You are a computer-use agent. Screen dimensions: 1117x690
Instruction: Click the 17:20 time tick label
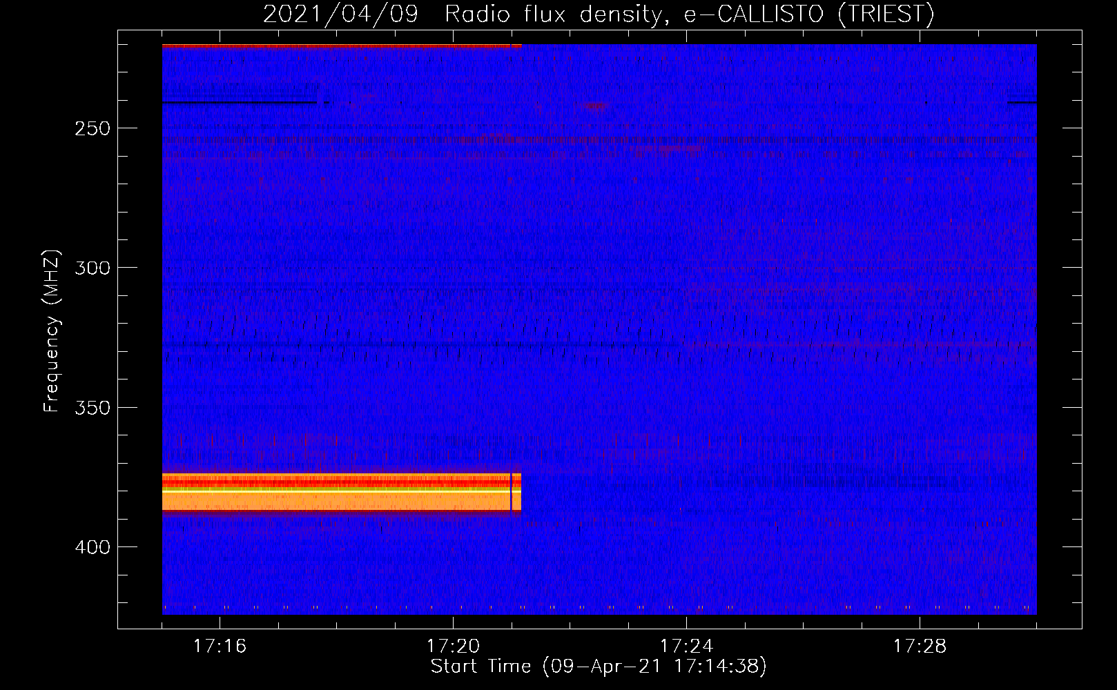pyautogui.click(x=453, y=646)
